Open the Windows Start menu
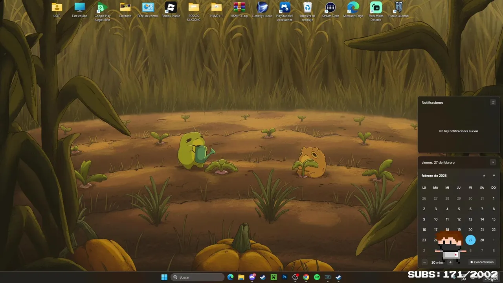 164,277
